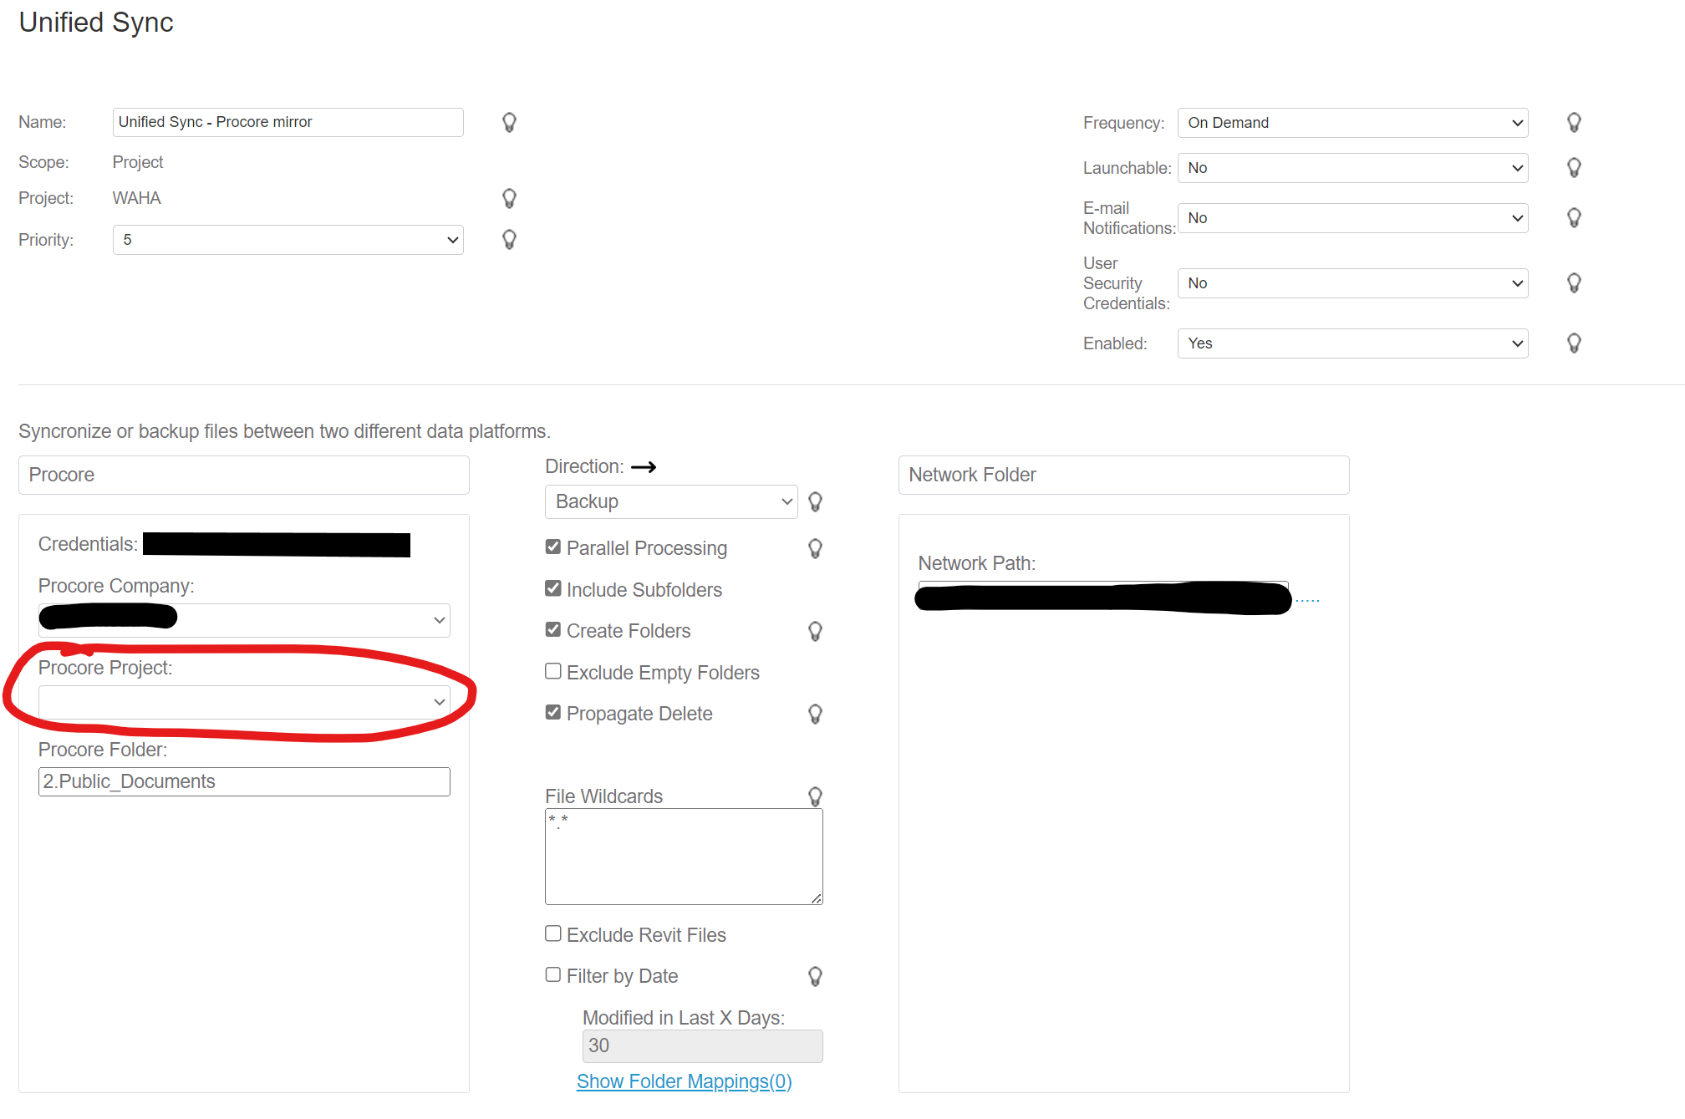Click the lightbulb hint next to Enabled
Viewport: 1685px width, 1119px height.
pos(1574,343)
